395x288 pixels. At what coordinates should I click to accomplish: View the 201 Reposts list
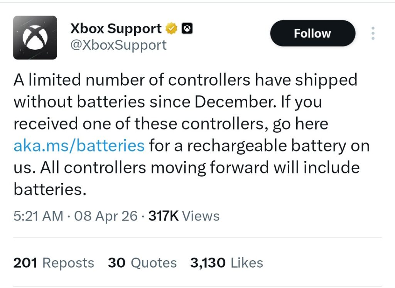tap(53, 263)
